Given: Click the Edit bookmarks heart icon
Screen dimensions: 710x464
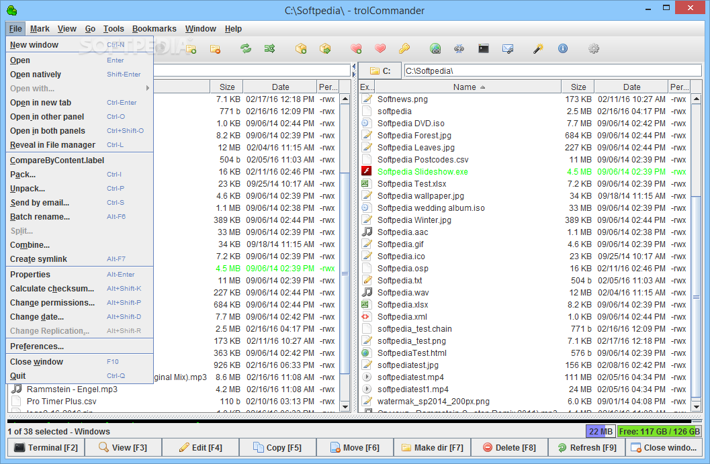Looking at the screenshot, I should [x=380, y=48].
